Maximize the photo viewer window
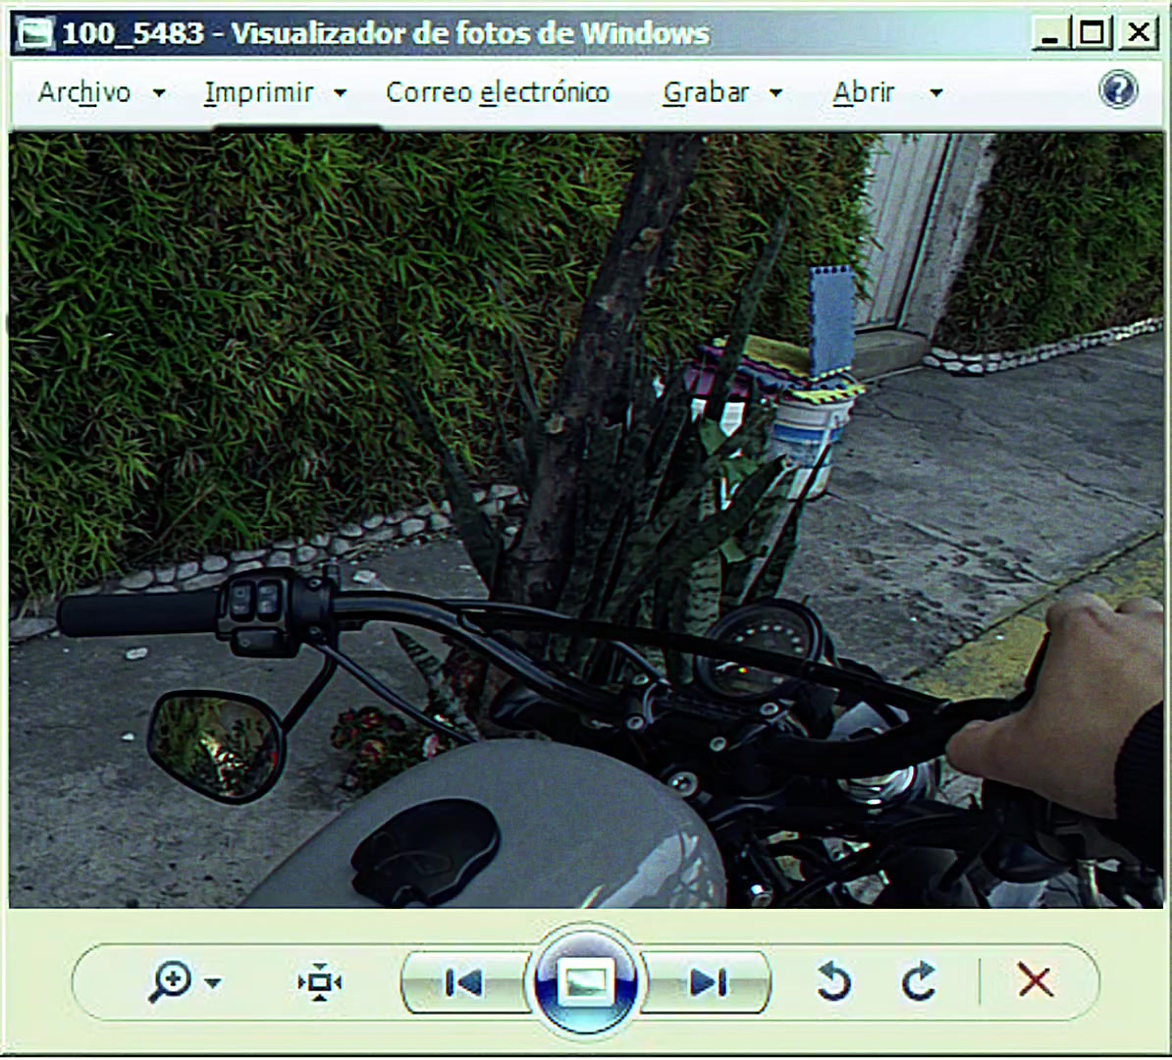 click(x=1092, y=33)
